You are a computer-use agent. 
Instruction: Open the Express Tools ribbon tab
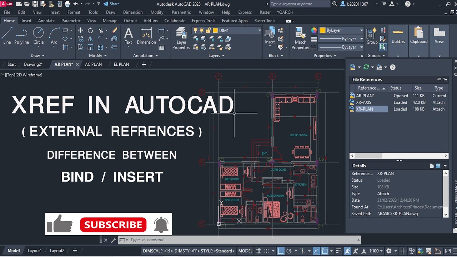204,21
